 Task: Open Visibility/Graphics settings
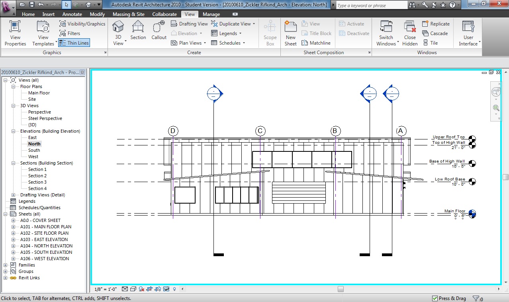pyautogui.click(x=82, y=24)
